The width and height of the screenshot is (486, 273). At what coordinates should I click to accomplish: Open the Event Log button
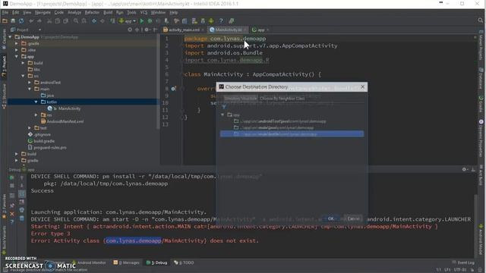click(463, 263)
